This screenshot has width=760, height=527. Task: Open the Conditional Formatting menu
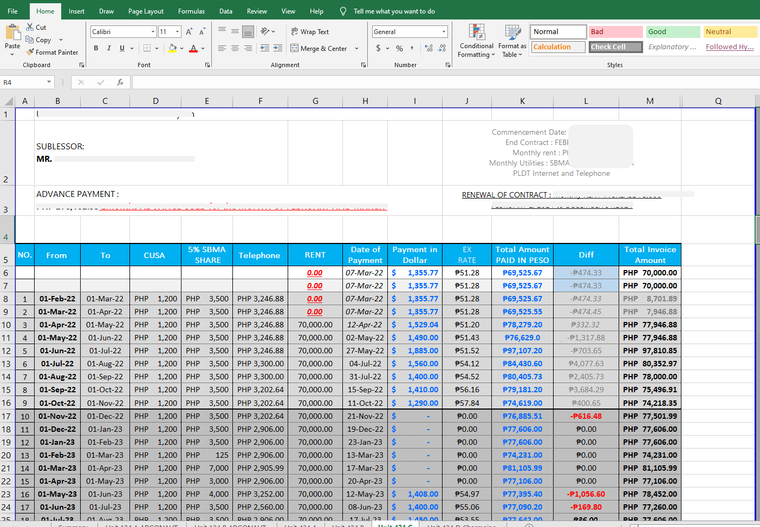point(477,41)
